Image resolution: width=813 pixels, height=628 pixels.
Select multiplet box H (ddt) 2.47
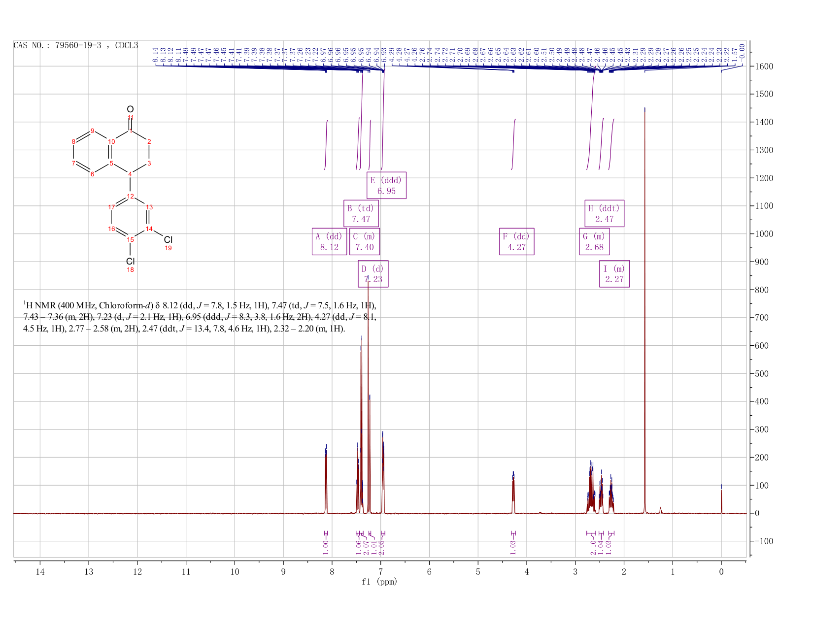605,213
